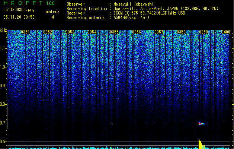The image size is (234, 149).
Task: Click the 0354 time marker
Action: pyautogui.click(x=92, y=32)
